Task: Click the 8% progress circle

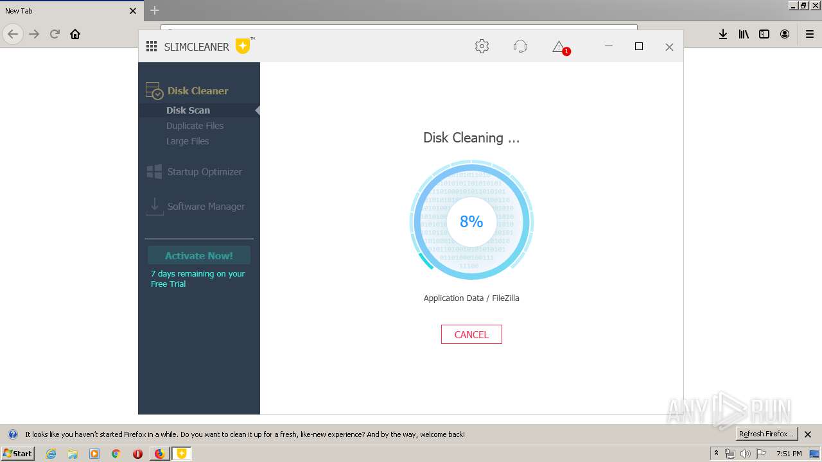Action: click(471, 221)
